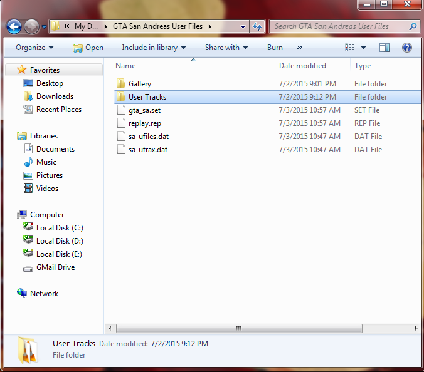Click the Music library note icon
The image size is (424, 372).
click(x=28, y=162)
